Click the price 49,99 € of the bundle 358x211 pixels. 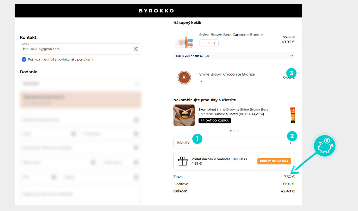[288, 42]
